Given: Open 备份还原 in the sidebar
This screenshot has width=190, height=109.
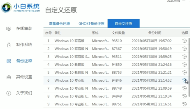Looking at the screenshot, I should 24,61.
